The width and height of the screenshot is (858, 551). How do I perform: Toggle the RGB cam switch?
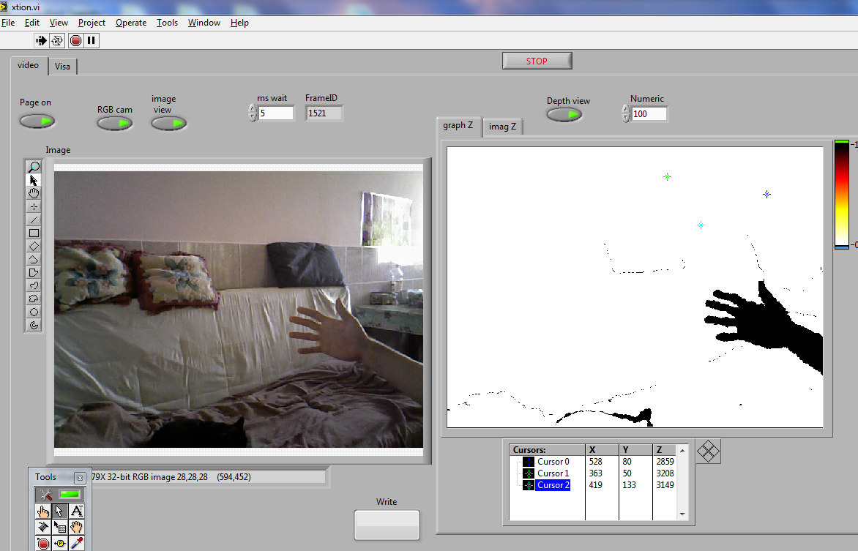coord(115,124)
